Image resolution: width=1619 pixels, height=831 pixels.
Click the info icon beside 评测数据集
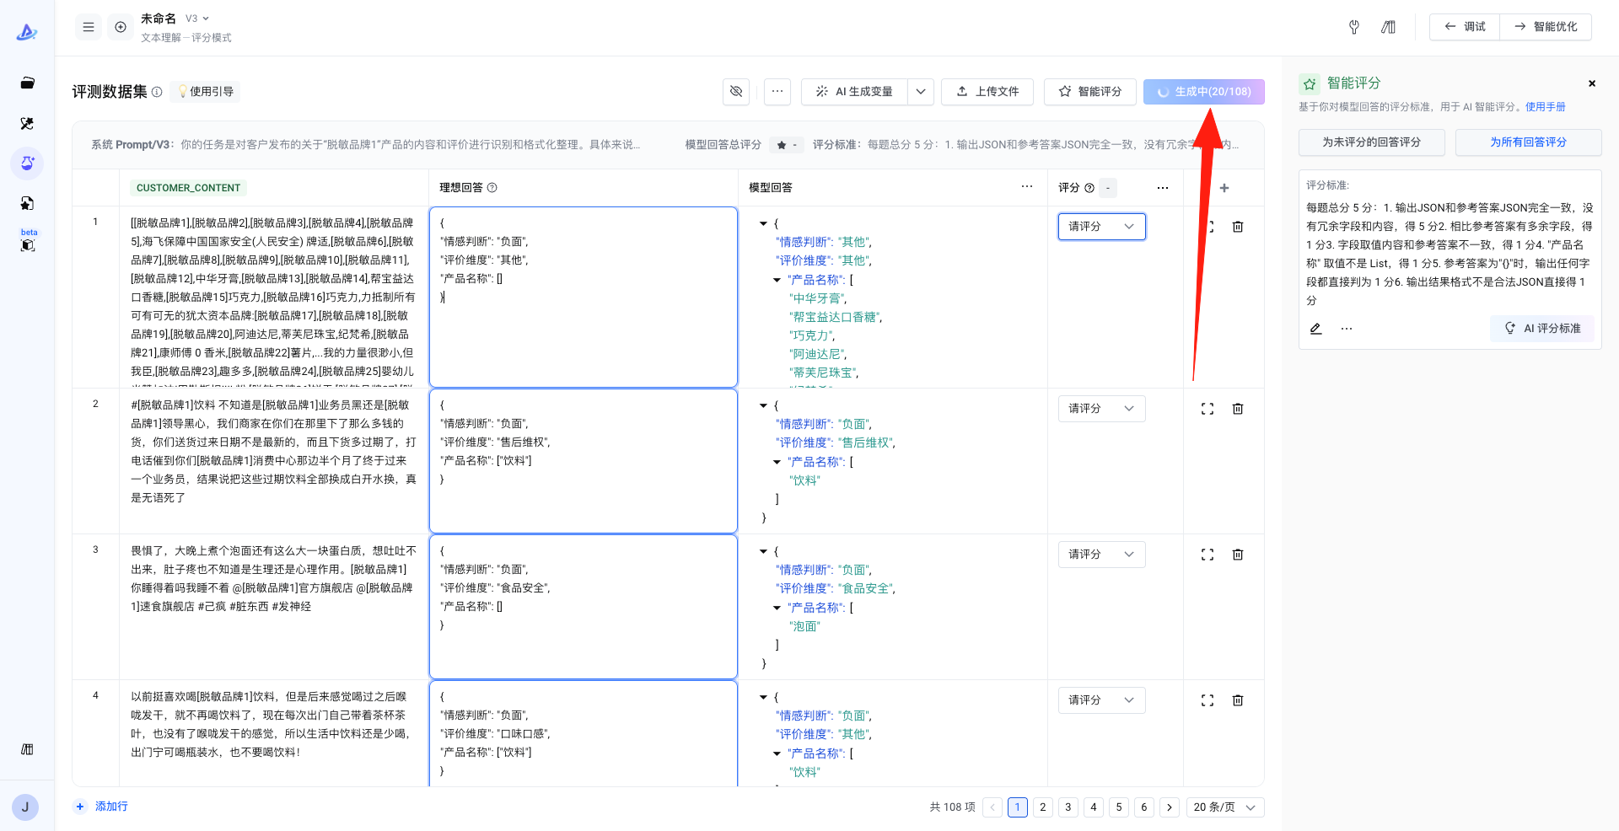point(157,92)
